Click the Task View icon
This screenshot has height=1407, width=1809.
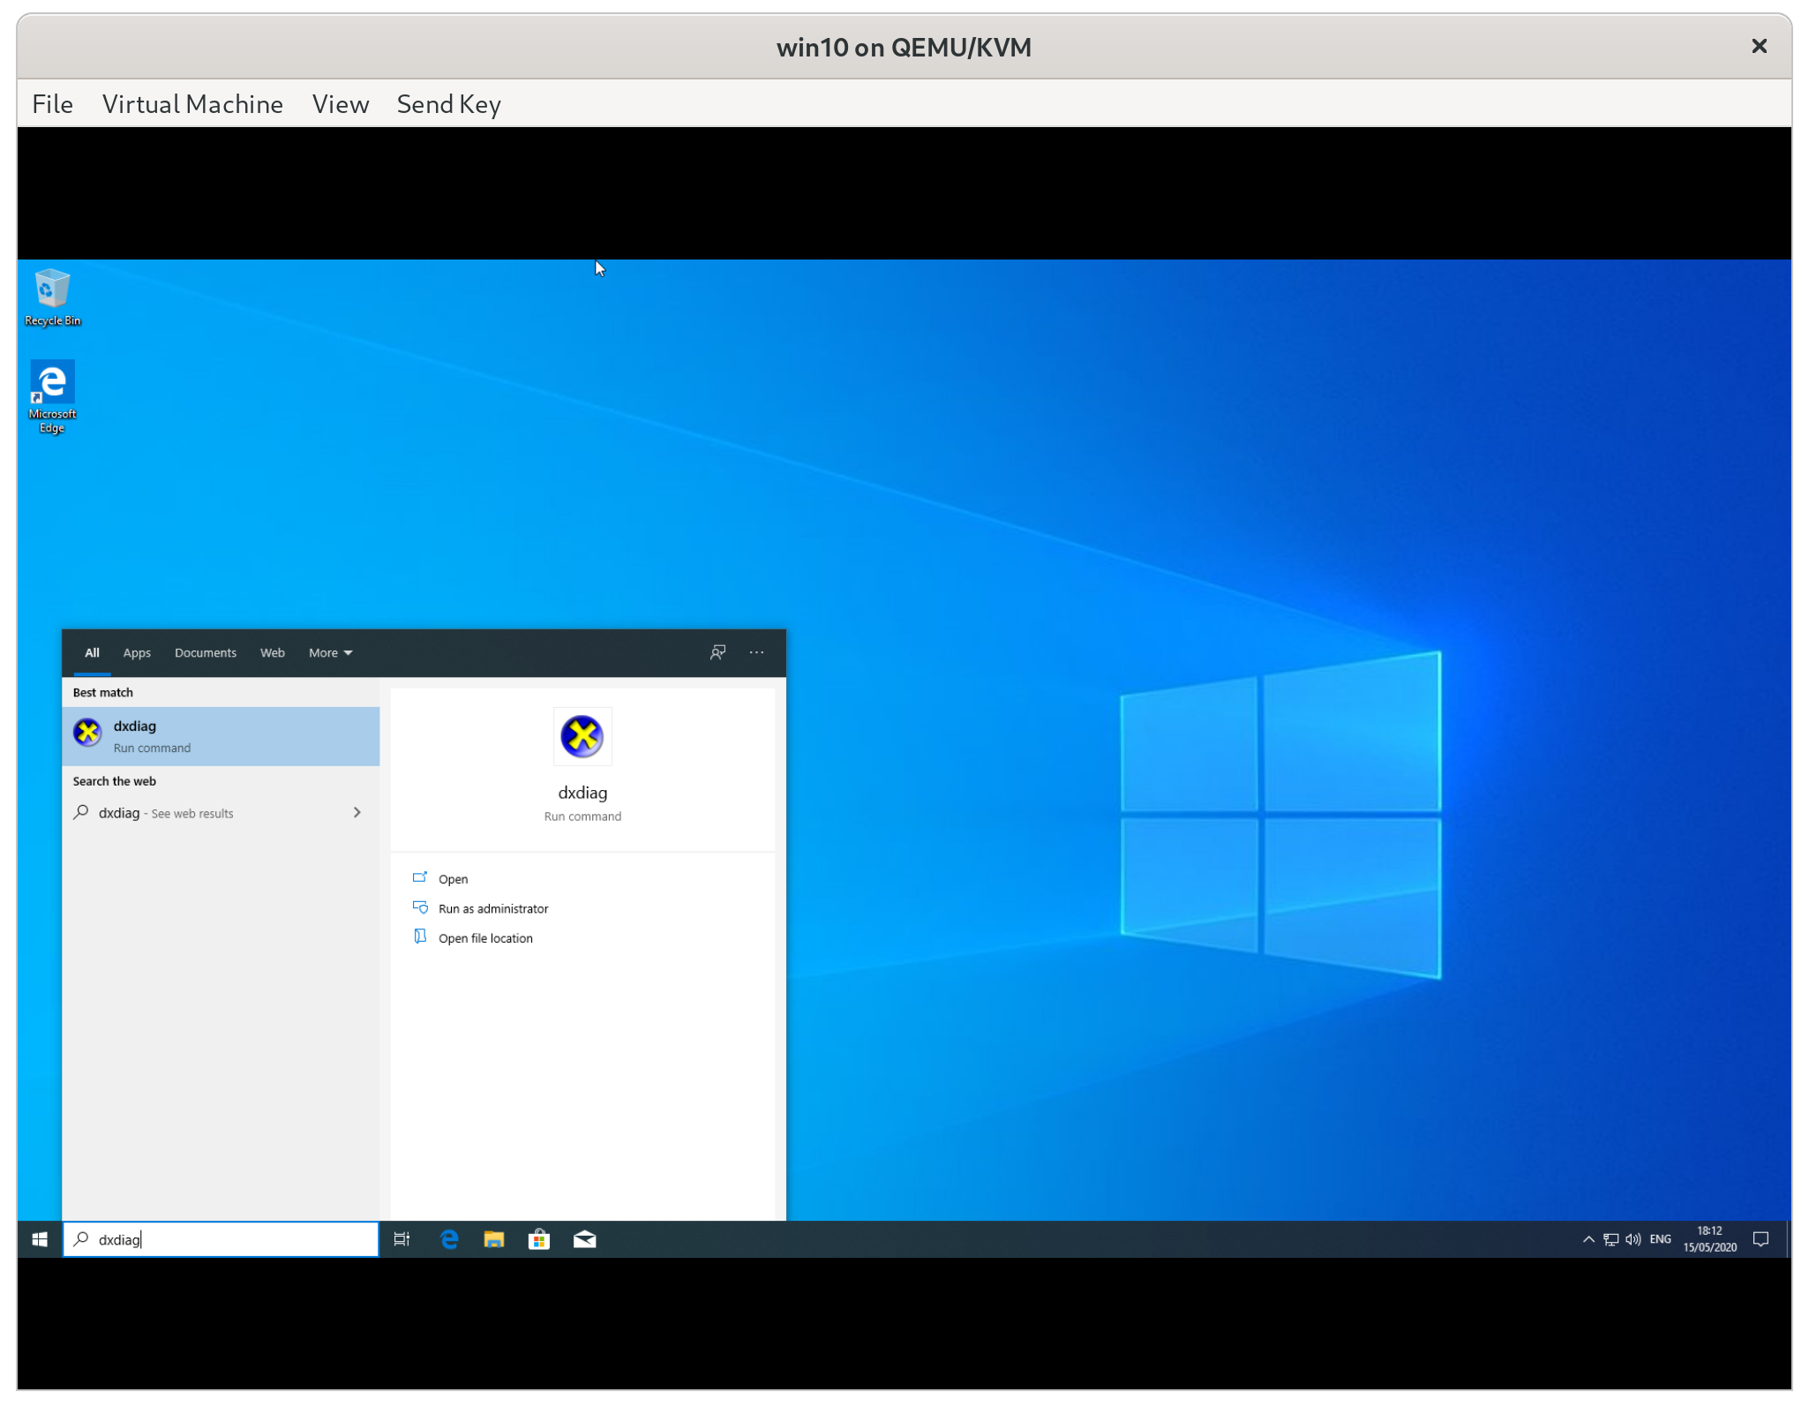point(402,1238)
